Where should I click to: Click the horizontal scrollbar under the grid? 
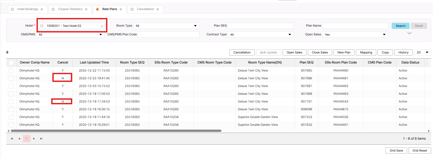tap(116, 131)
